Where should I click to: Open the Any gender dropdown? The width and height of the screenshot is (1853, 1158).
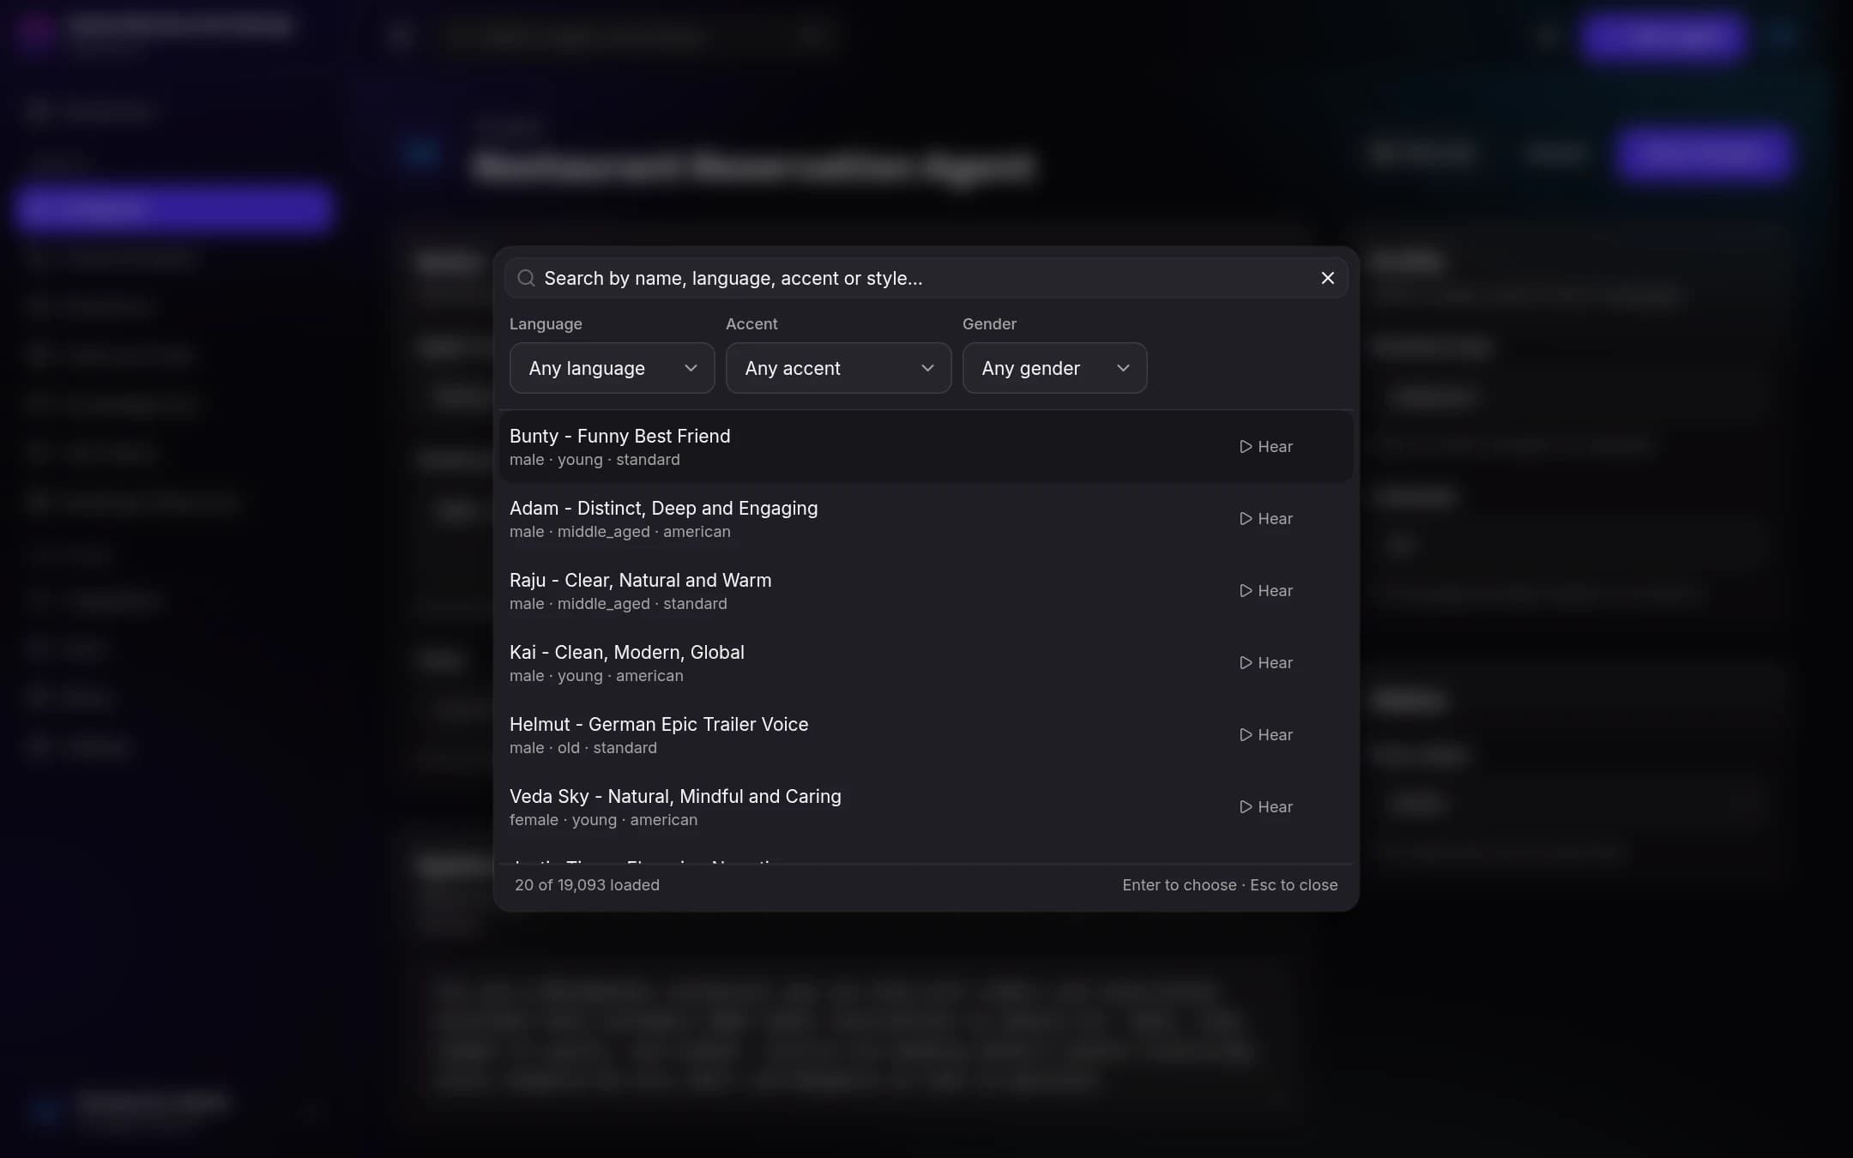click(1054, 368)
